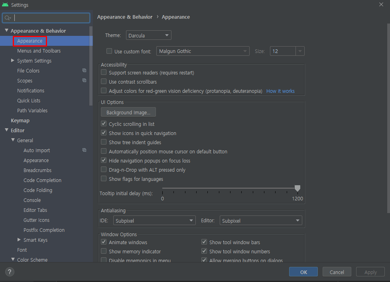Click inside the settings search field
Image resolution: width=390 pixels, height=282 pixels.
[x=46, y=18]
